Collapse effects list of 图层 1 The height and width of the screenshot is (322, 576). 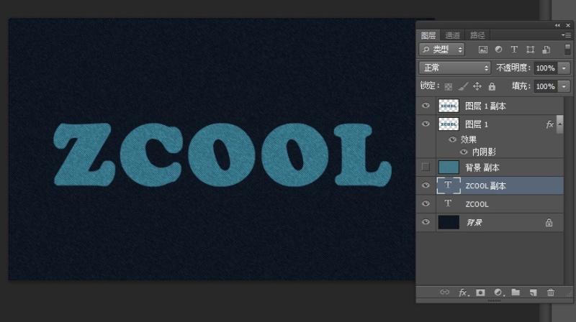pos(560,124)
